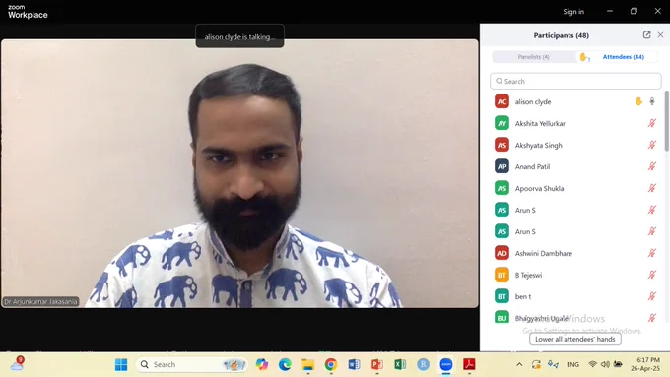The height and width of the screenshot is (377, 670).
Task: Toggle Ashwini Dambhare's muted mic icon
Action: point(651,253)
